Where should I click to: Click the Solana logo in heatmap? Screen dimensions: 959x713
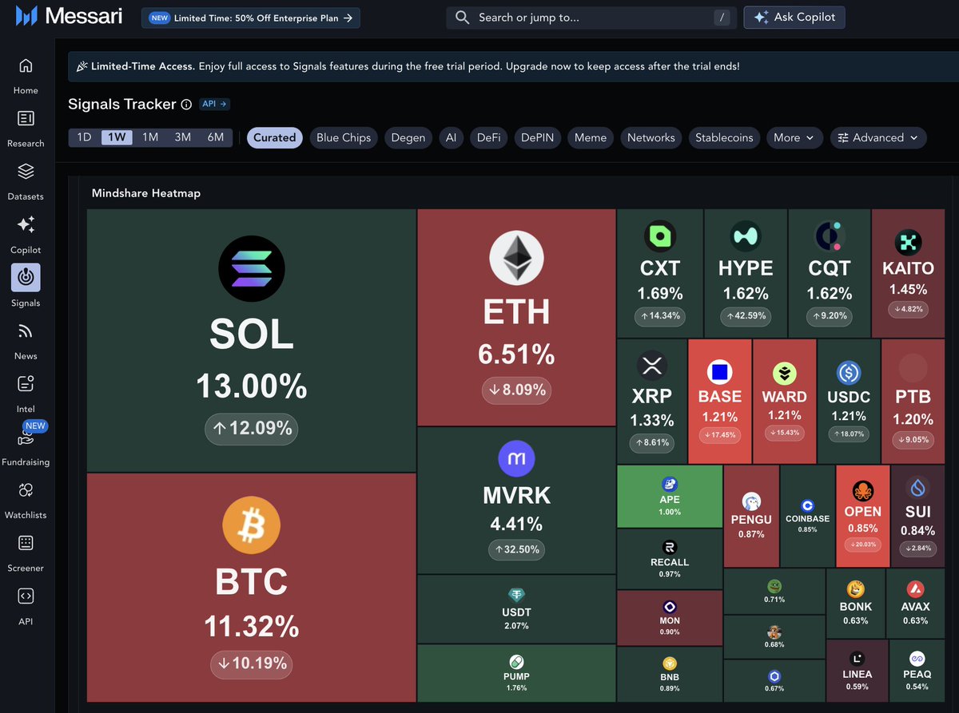[252, 268]
